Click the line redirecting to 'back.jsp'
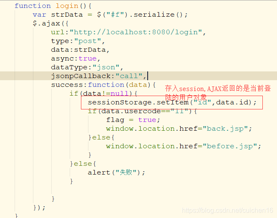The image size is (277, 218). tap(179, 129)
